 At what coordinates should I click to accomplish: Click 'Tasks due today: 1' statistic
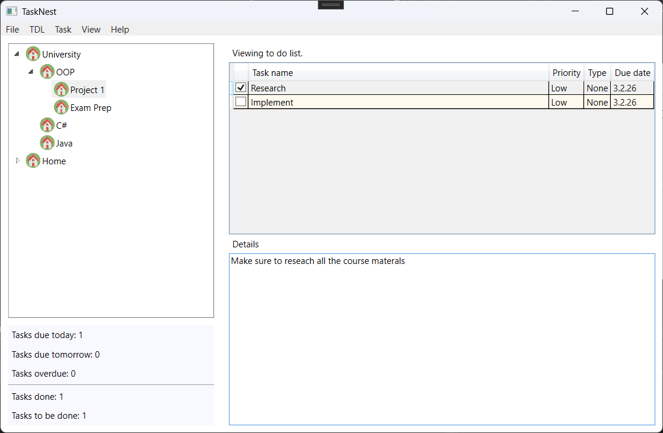[47, 335]
